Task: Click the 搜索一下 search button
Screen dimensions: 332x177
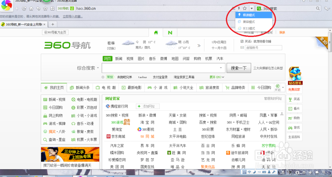Action: [x=239, y=68]
